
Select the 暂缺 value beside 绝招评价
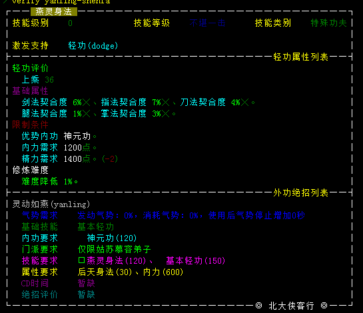[87, 295]
